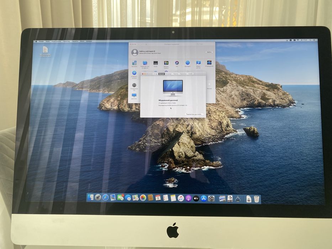Open brown Contacts book in Dock
Image resolution: width=332 pixels, height=249 pixels.
(151, 198)
